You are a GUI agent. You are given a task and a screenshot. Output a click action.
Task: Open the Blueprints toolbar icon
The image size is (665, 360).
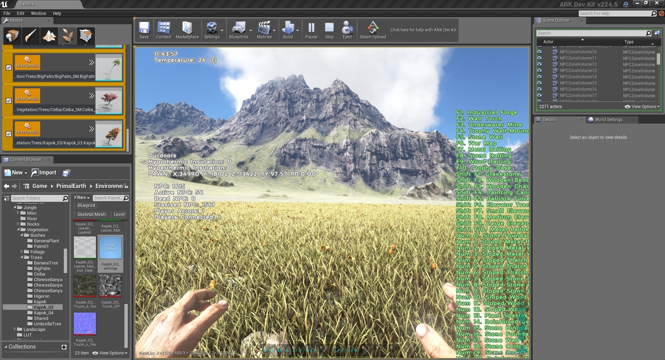point(239,30)
